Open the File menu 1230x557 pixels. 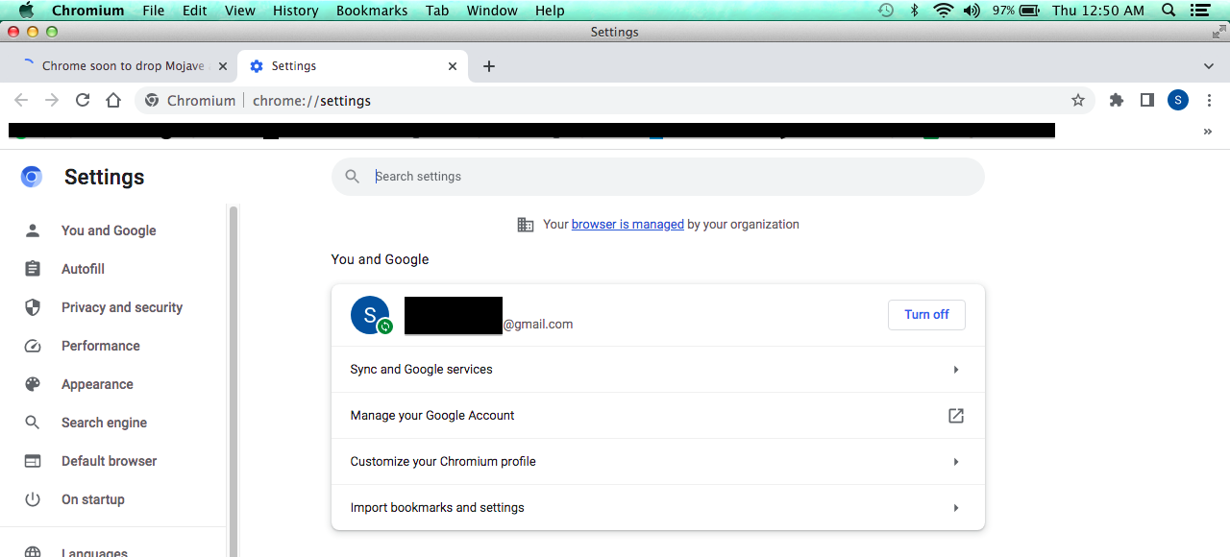[153, 11]
